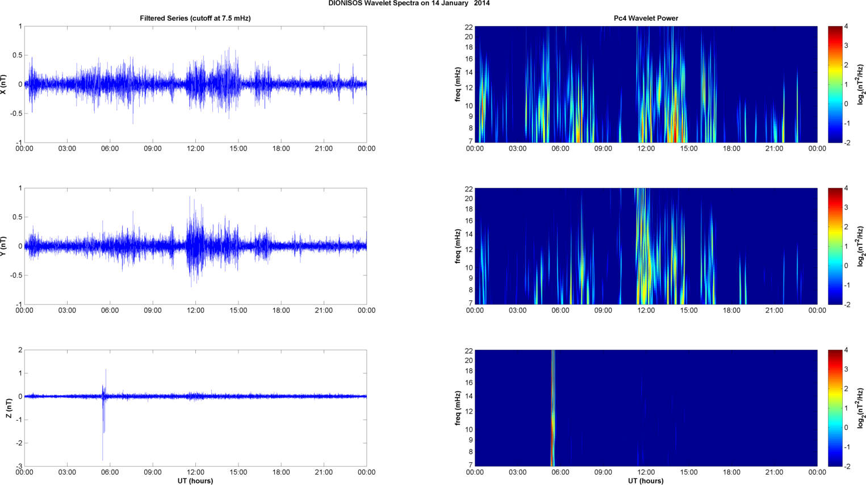Click the colorbar beside the Y wavelet spectrum

pos(835,246)
